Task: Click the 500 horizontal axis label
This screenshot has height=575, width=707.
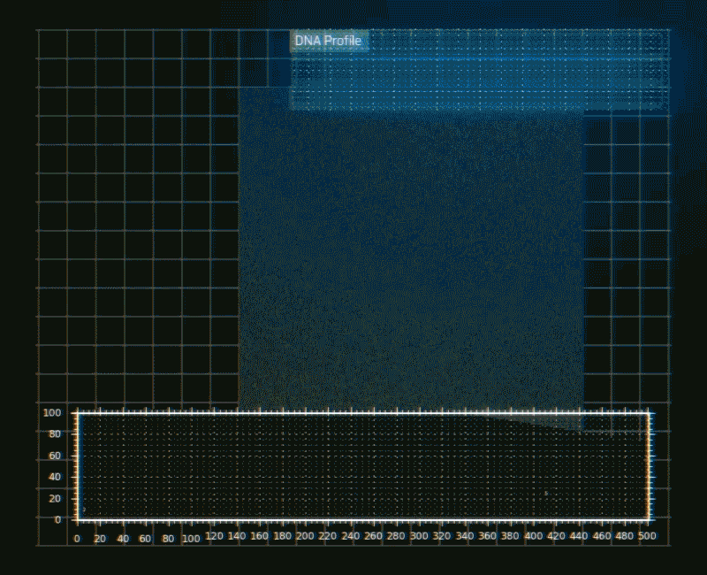Action: point(647,536)
